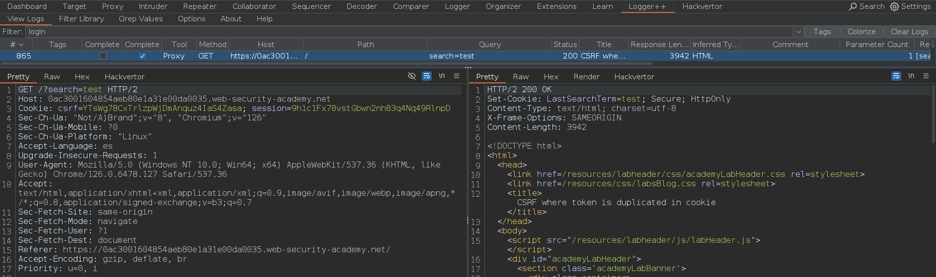Select request Pretty view tab

tap(18, 77)
